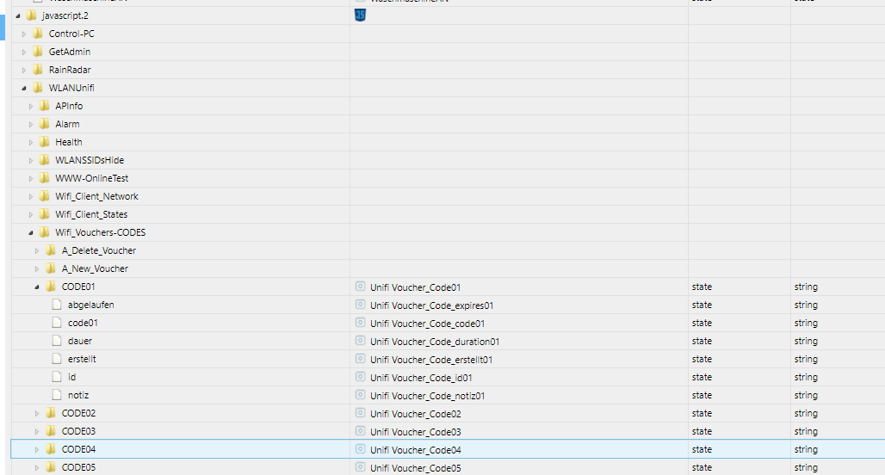Collapse the javascript.2 tree node

[x=18, y=15]
